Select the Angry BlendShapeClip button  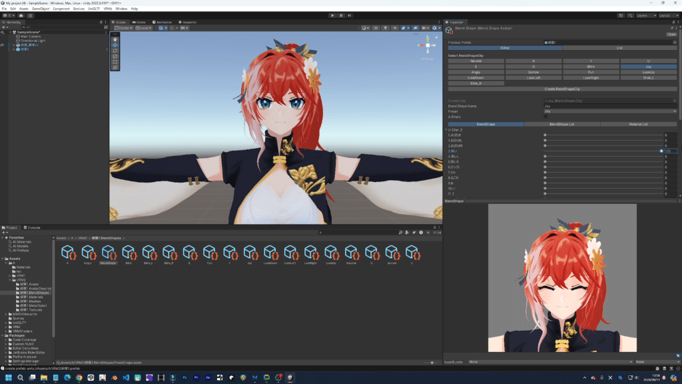click(x=476, y=72)
